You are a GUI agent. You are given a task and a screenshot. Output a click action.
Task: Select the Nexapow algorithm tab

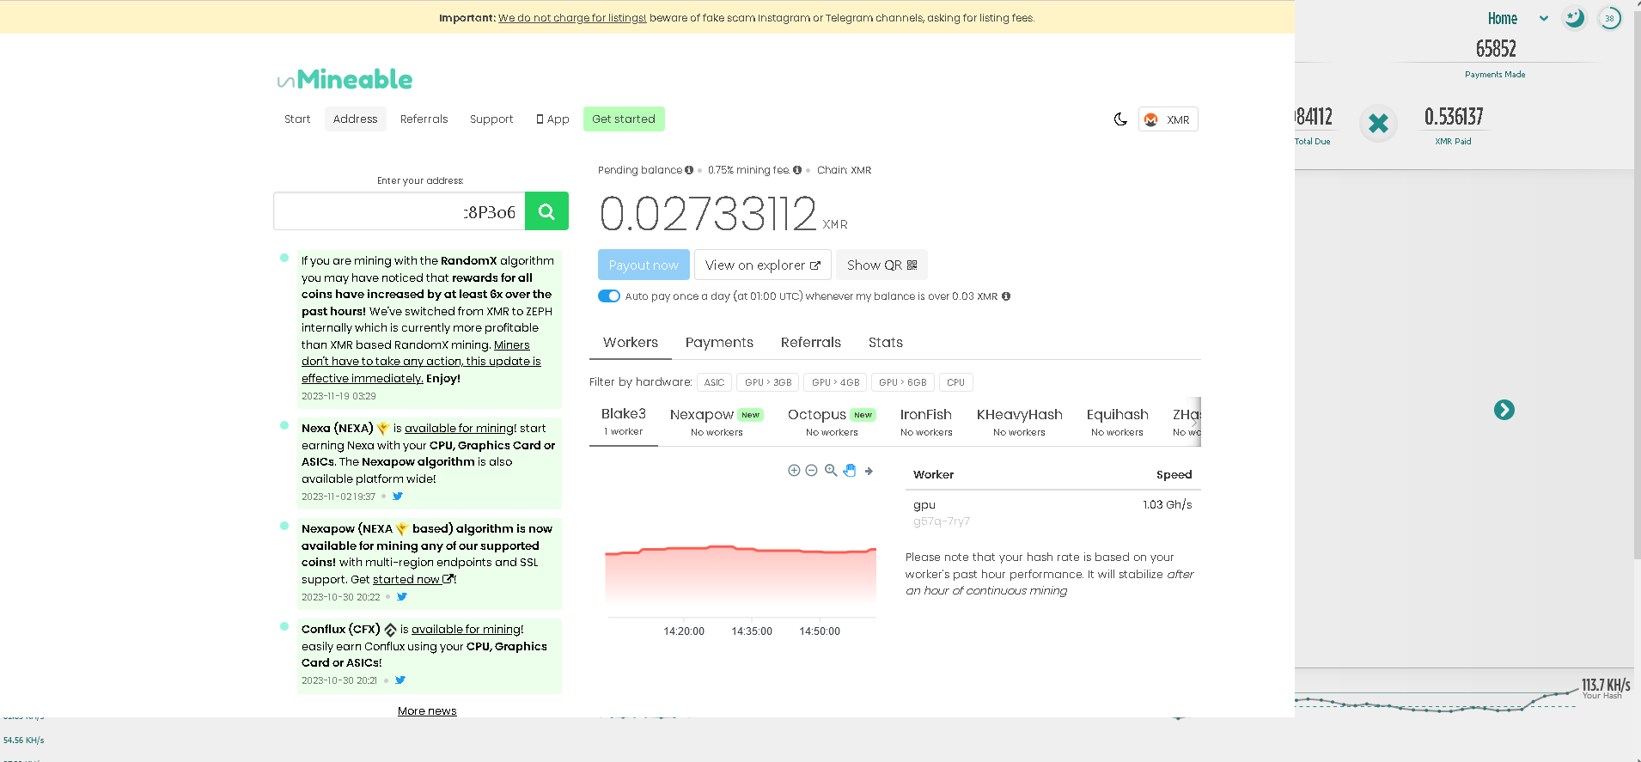coord(717,422)
